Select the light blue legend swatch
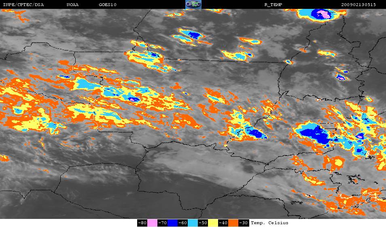Image resolution: width=386 pixels, height=227 pixels. pyautogui.click(x=193, y=223)
